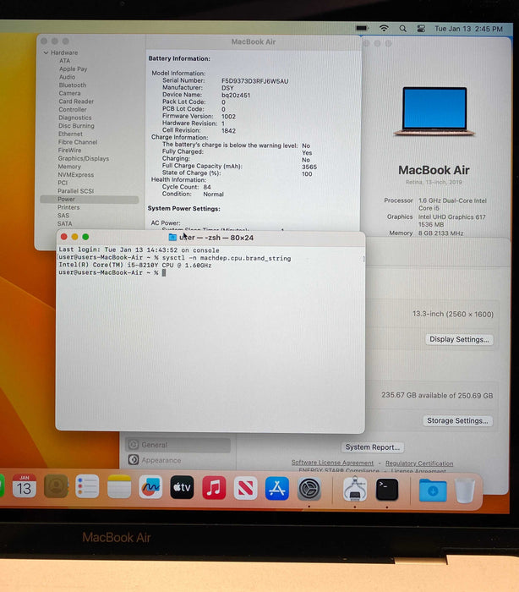Click Full Charge Capacity value 3565
This screenshot has height=592, width=519.
[309, 167]
